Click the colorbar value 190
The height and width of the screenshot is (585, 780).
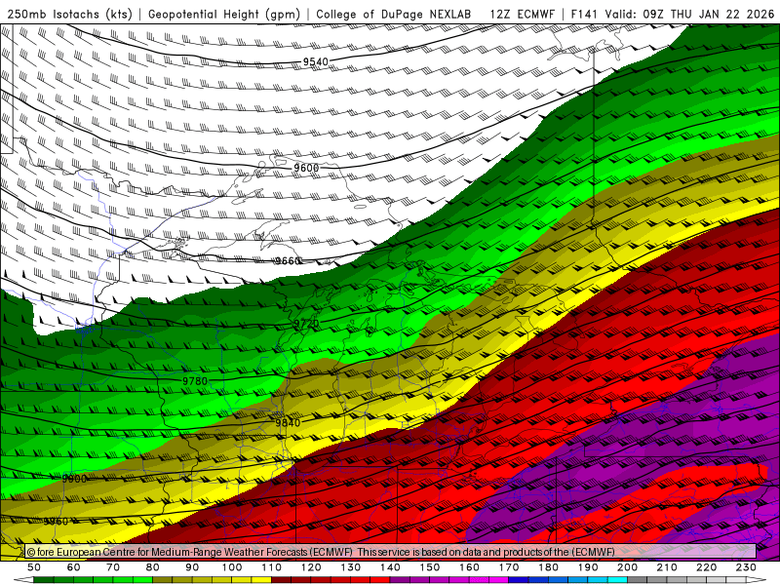588,567
